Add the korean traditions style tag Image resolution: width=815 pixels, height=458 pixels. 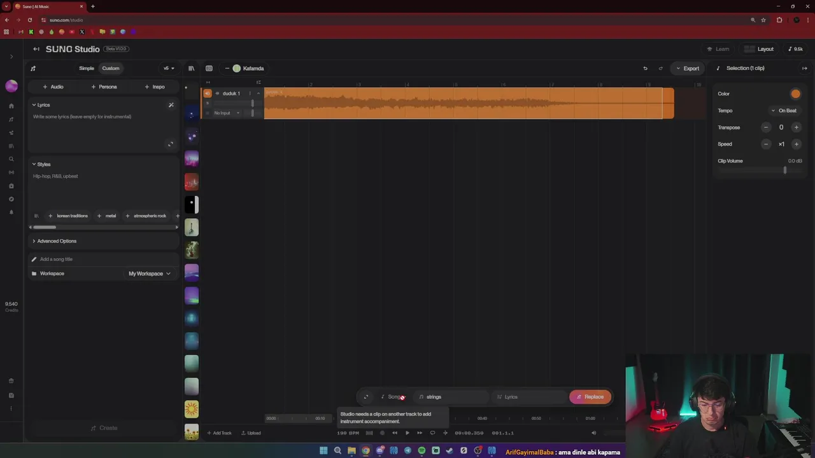point(68,216)
